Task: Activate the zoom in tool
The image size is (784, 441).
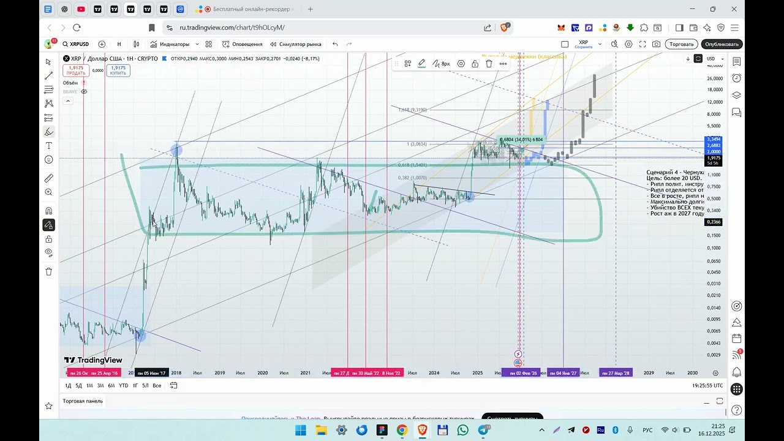Action: point(48,192)
